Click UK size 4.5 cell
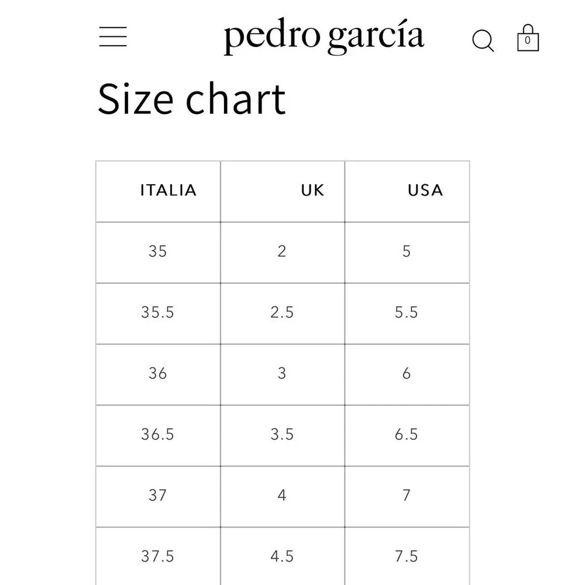 tap(282, 556)
